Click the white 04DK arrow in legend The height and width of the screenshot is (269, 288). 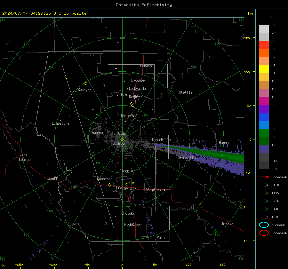pyautogui.click(x=264, y=185)
